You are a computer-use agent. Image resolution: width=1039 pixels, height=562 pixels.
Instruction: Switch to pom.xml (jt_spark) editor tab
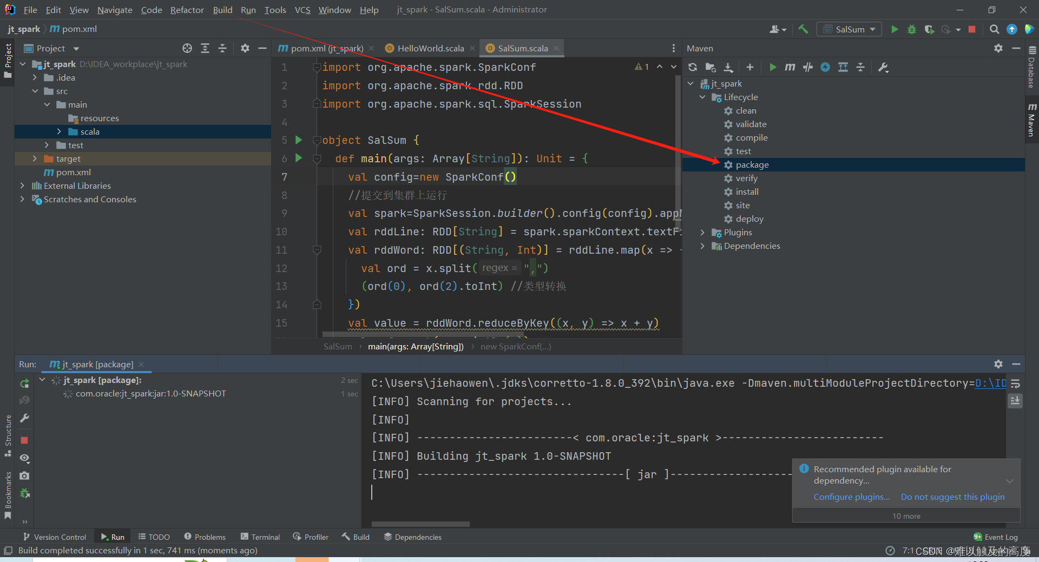[x=326, y=48]
